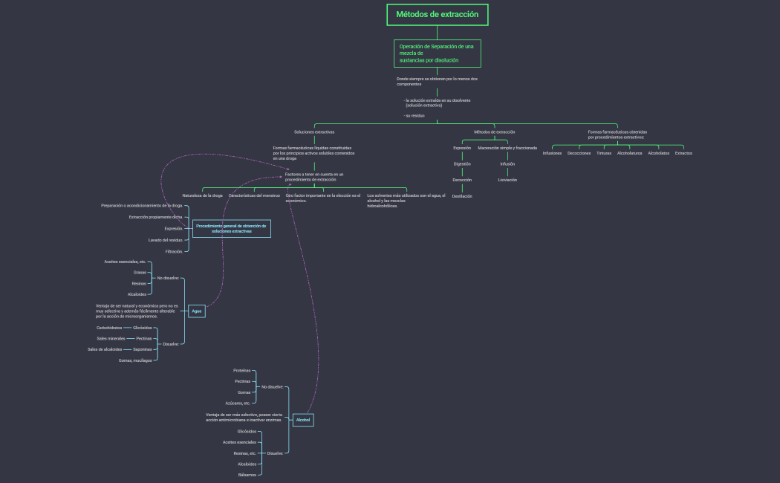Select the Carbohidratos node
This screenshot has width=780, height=483.
click(109, 328)
